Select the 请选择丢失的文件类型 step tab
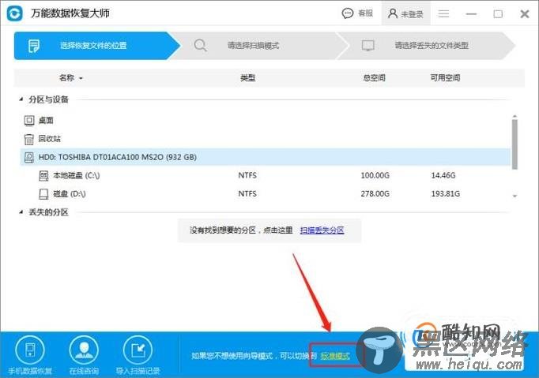 tap(426, 46)
